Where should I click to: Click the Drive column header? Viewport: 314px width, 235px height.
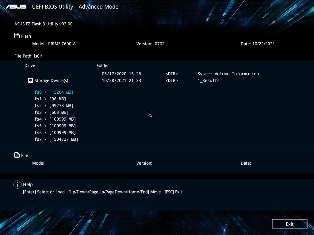point(30,65)
